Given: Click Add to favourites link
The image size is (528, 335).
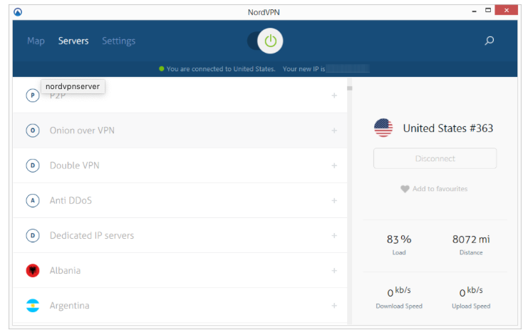Looking at the screenshot, I should (x=434, y=189).
